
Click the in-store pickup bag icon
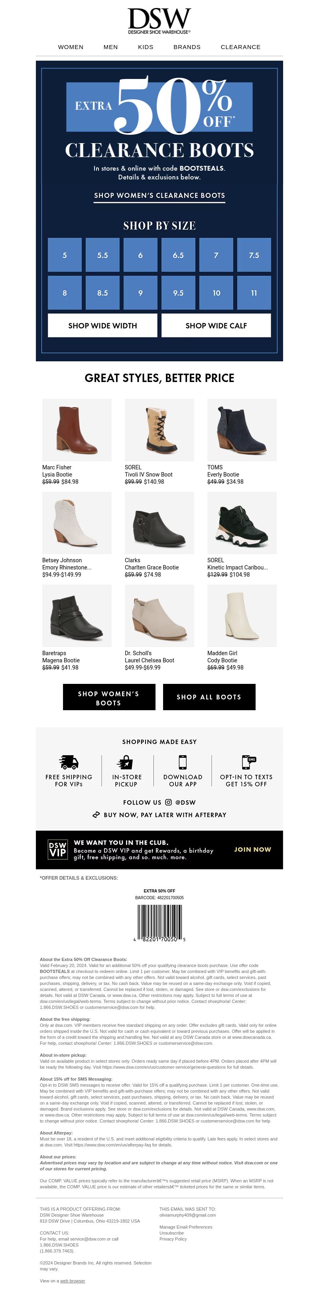(126, 762)
